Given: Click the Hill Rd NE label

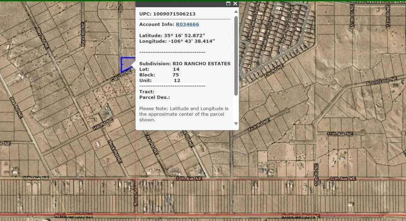Looking at the screenshot, I should 103,123.
